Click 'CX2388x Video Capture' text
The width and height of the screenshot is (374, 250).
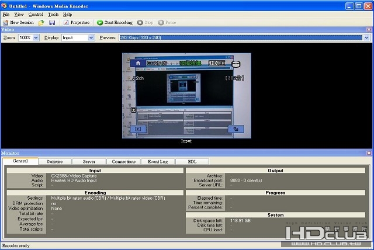point(74,176)
